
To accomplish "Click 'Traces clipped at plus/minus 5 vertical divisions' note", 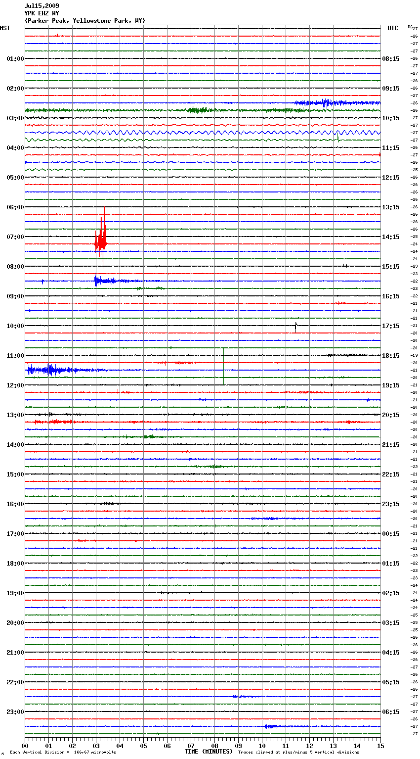I will click(298, 752).
